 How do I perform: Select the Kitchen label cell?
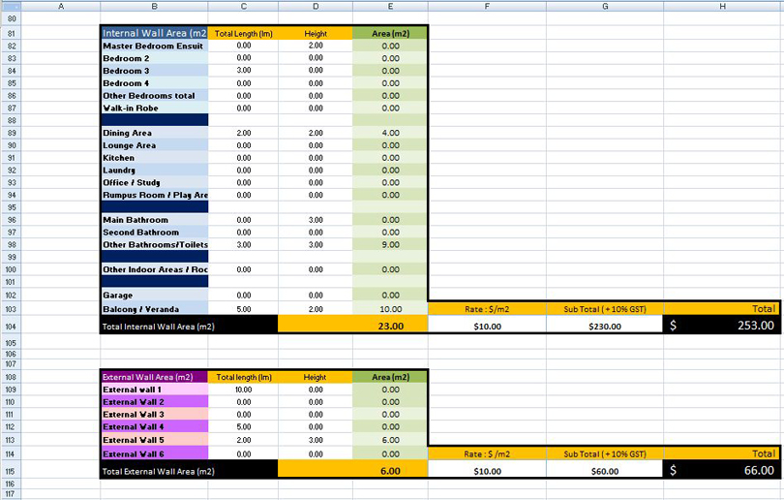pyautogui.click(x=154, y=158)
